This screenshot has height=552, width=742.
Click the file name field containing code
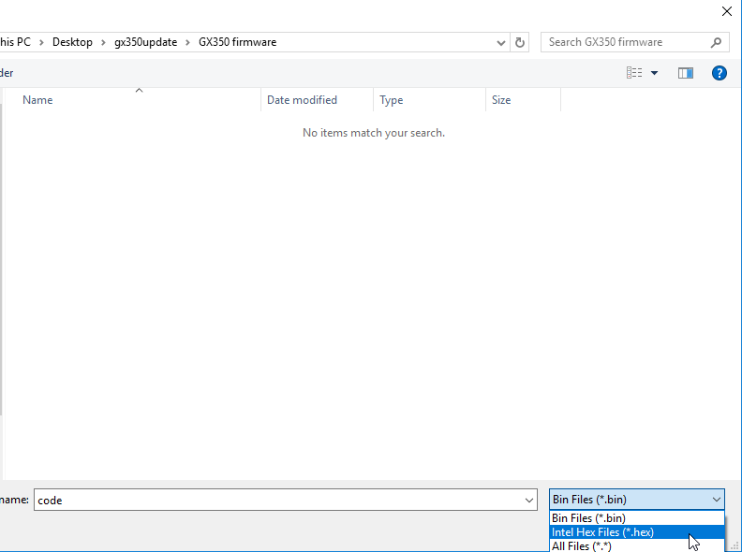tap(281, 501)
